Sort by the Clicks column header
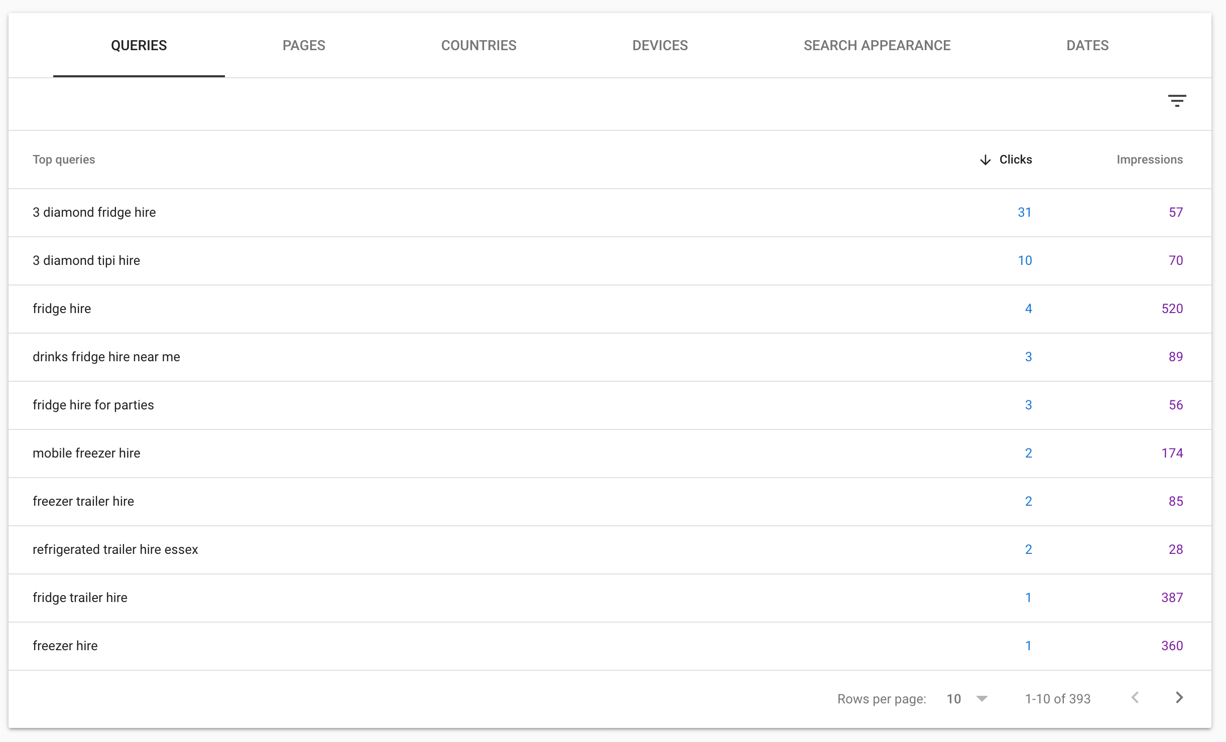The width and height of the screenshot is (1226, 742). tap(1016, 160)
